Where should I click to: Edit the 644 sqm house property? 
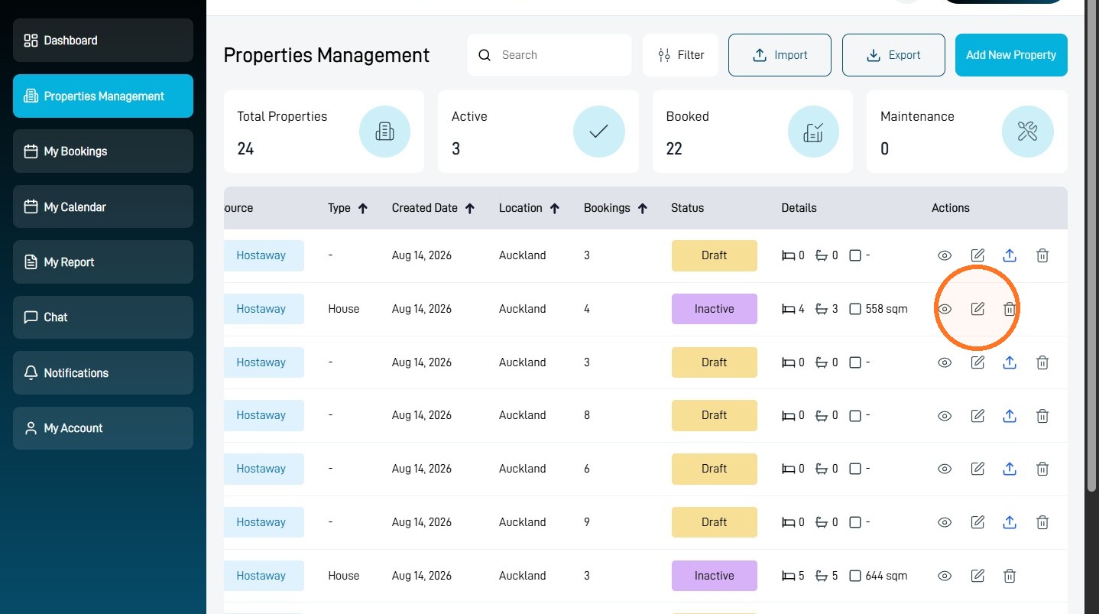tap(977, 576)
